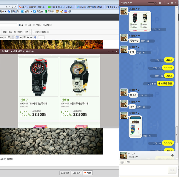
Task: Expand the 캡처 dropdown arrow in toolbar
Action: 5,11
